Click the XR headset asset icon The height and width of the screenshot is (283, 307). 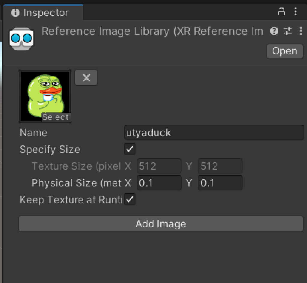pyautogui.click(x=21, y=39)
